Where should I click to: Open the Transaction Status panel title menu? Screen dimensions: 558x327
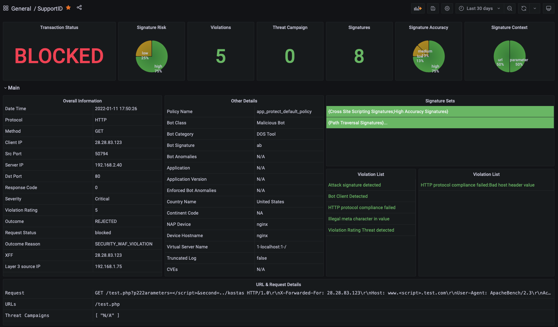pos(59,27)
